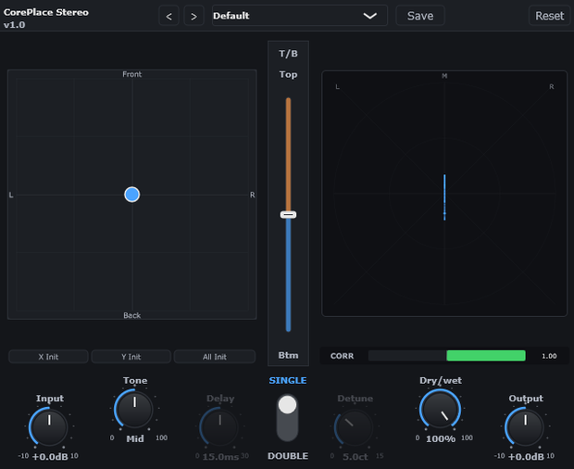Click the 1.00 correlation value
This screenshot has height=469, width=574.
point(549,356)
